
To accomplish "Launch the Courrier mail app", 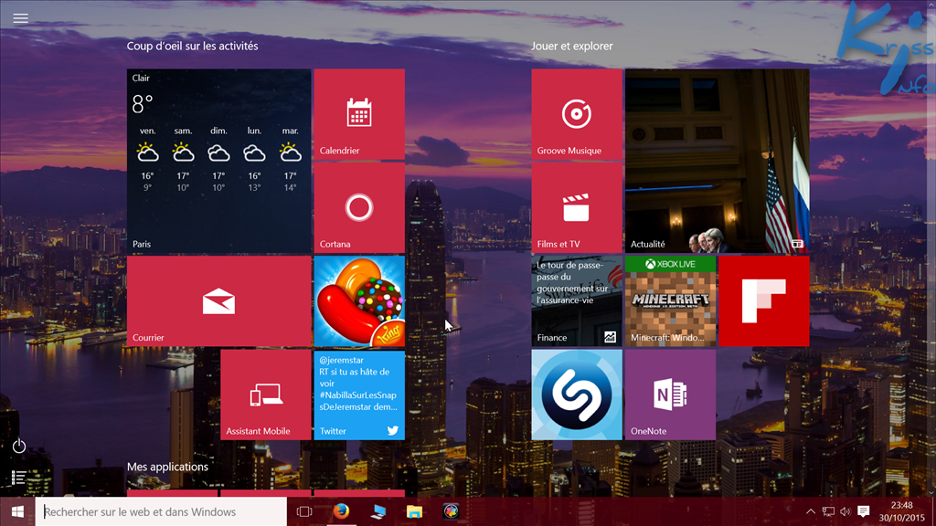I will pos(218,301).
